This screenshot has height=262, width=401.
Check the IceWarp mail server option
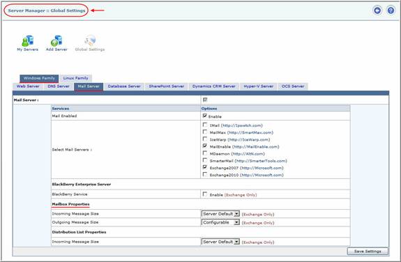(x=205, y=139)
